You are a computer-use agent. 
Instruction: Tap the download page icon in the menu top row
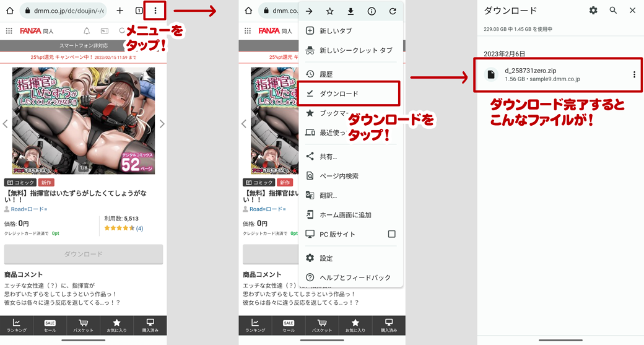[350, 12]
